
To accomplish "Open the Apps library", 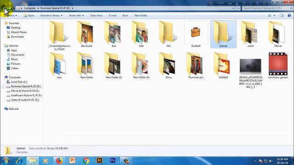I will coord(14,50).
